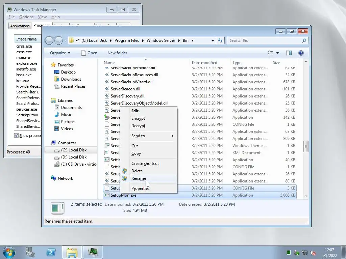
Task: Click the file list scroll down arrow
Action: 306,196
